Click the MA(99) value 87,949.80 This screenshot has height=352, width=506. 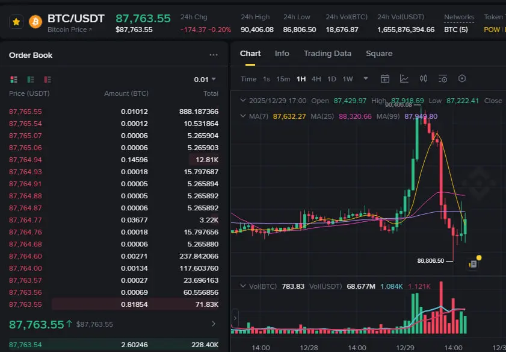421,116
